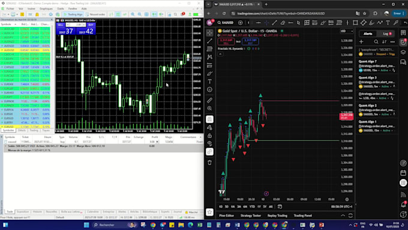The width and height of the screenshot is (408, 230).
Task: Click the MetaTrader zoom in magnifier
Action: (133, 14)
